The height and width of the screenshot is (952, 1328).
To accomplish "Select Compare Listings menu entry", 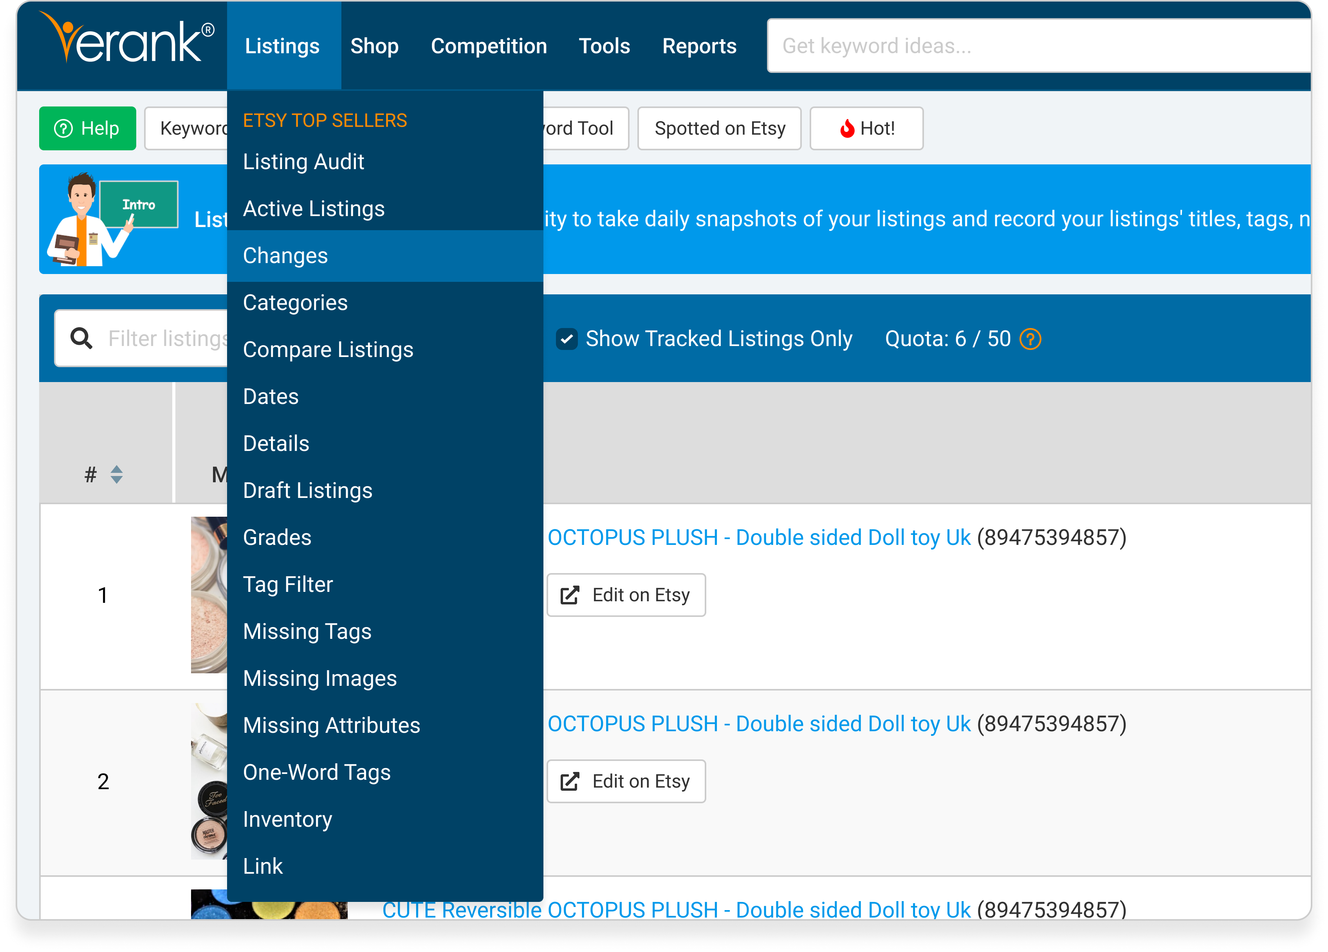I will pyautogui.click(x=385, y=350).
